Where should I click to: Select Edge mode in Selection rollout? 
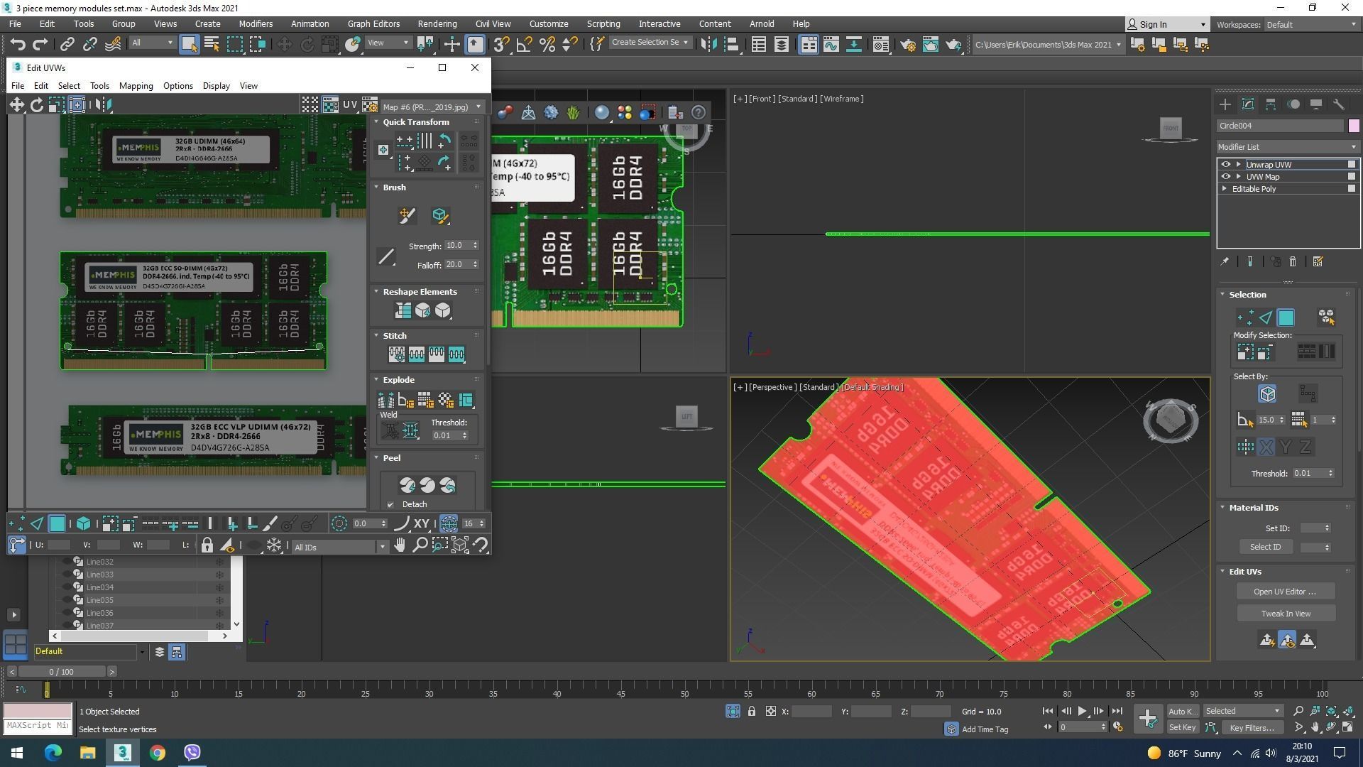[x=1265, y=317]
